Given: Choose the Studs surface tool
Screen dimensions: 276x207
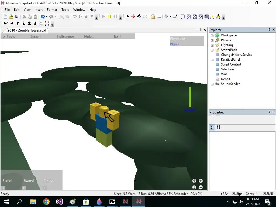Looking at the screenshot, I should (x=201, y=16).
